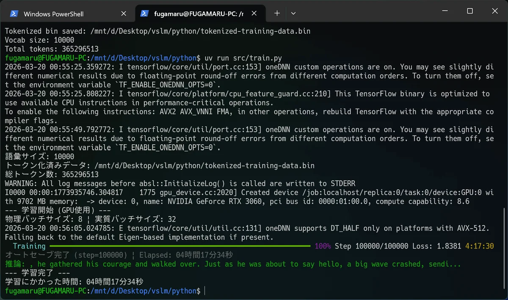Close the Windows Terminal window
The width and height of the screenshot is (508, 300).
click(x=494, y=11)
